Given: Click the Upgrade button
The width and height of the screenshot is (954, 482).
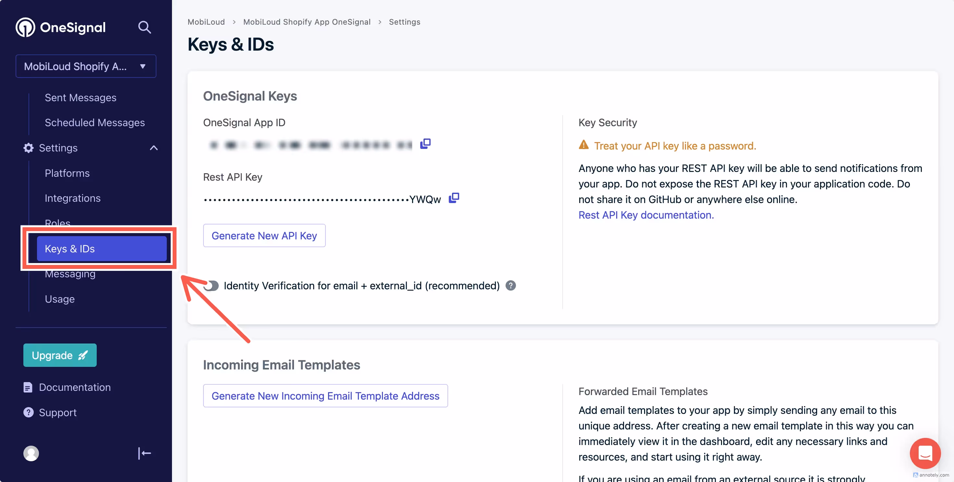Looking at the screenshot, I should tap(60, 355).
